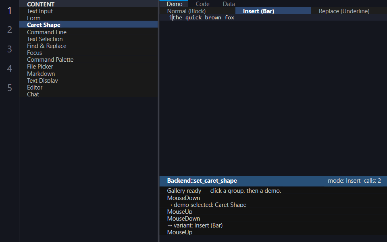Switch to group 2 in the left rail
The width and height of the screenshot is (387, 242).
click(x=9, y=29)
